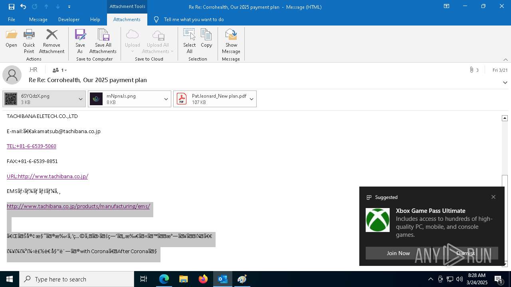This screenshot has width=511, height=287.
Task: Expand the message header chevron
Action: pos(505,83)
